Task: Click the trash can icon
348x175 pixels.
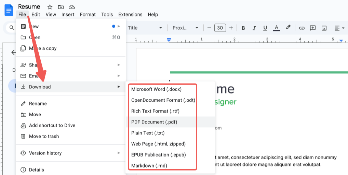Action: 23,136
